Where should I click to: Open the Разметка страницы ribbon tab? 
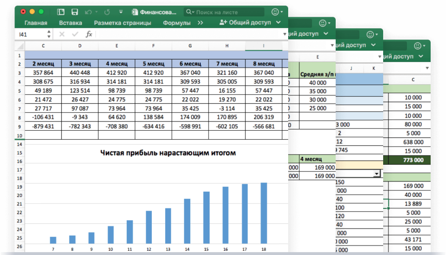click(122, 23)
